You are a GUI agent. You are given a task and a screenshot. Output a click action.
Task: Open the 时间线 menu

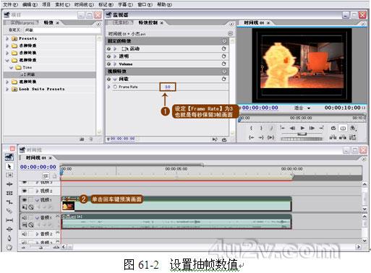(84, 4)
